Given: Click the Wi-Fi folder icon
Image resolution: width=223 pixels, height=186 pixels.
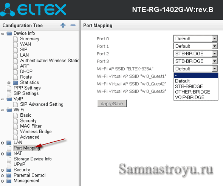Looking at the screenshot, I should pos(9,110).
